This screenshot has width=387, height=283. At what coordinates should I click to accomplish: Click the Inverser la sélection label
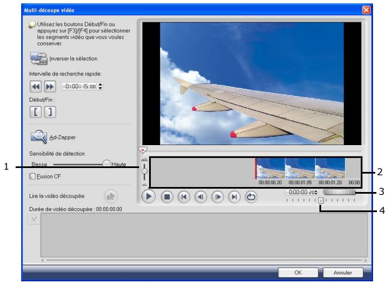[73, 59]
